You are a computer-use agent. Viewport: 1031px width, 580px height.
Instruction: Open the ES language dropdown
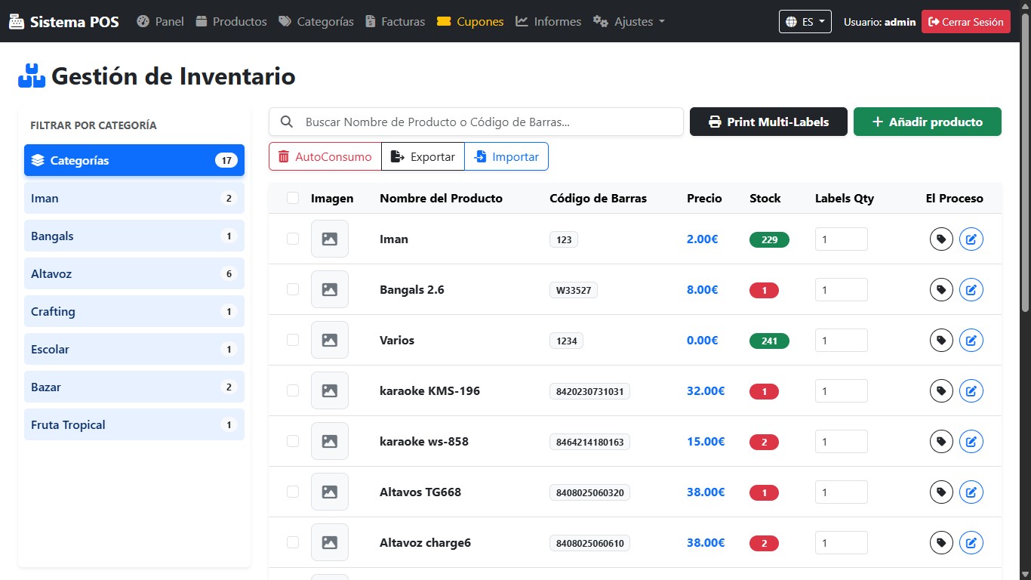tap(805, 22)
